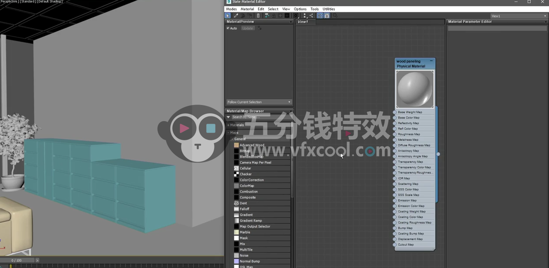Toggle the Material/Map Browser panel icon
Image resolution: width=549 pixels, height=268 pixels.
[x=320, y=16]
